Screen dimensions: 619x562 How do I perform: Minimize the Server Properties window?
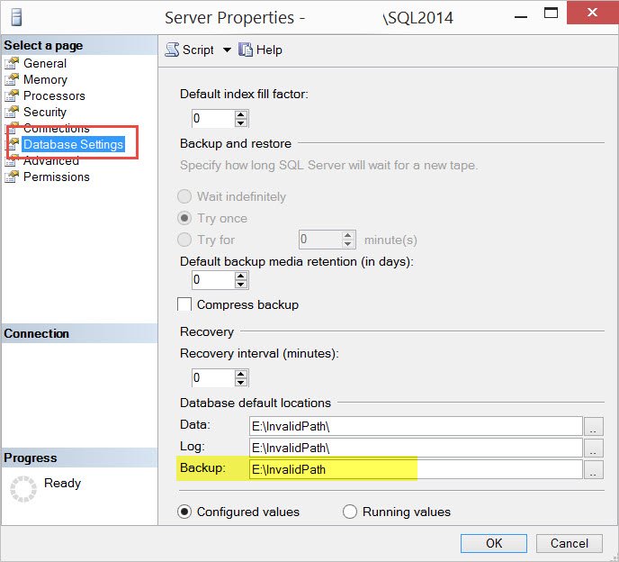coord(521,17)
